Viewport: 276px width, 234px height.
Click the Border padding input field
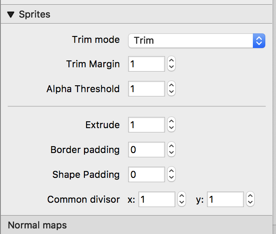point(146,150)
